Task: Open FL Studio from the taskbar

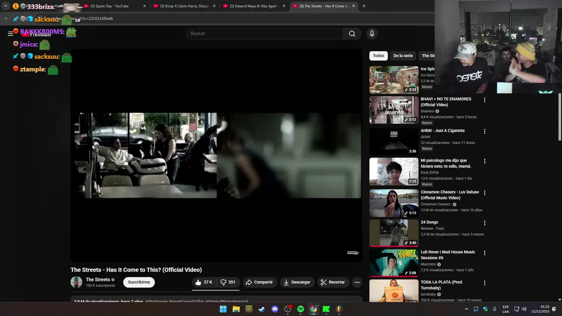Action: coord(339,309)
